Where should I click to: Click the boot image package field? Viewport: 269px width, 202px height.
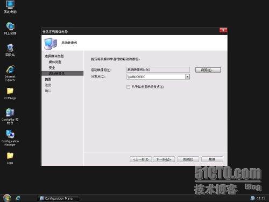158,69
